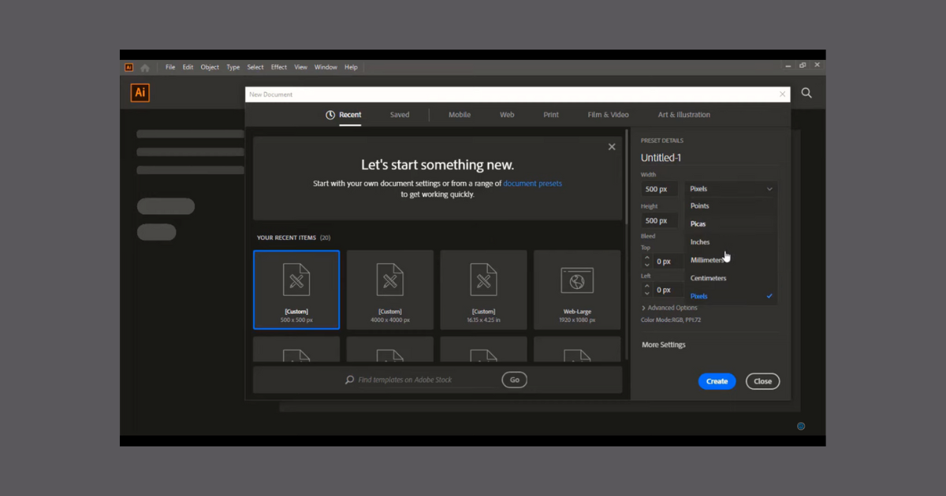Viewport: 946px width, 496px height.
Task: Increase Top bleed with up arrow
Action: [647, 257]
